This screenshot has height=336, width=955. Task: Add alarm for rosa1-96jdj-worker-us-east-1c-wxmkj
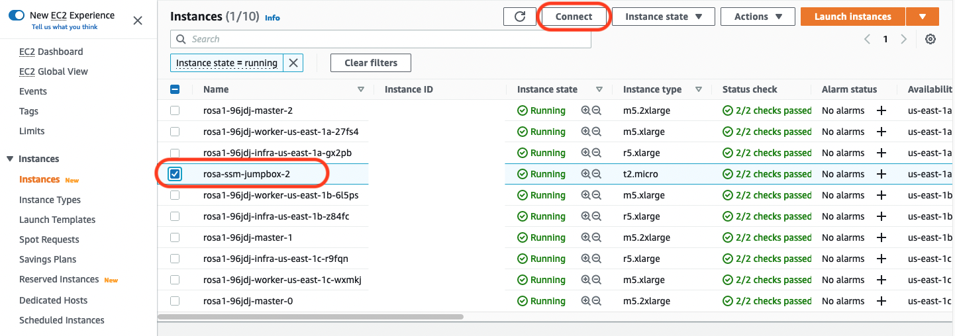point(881,280)
